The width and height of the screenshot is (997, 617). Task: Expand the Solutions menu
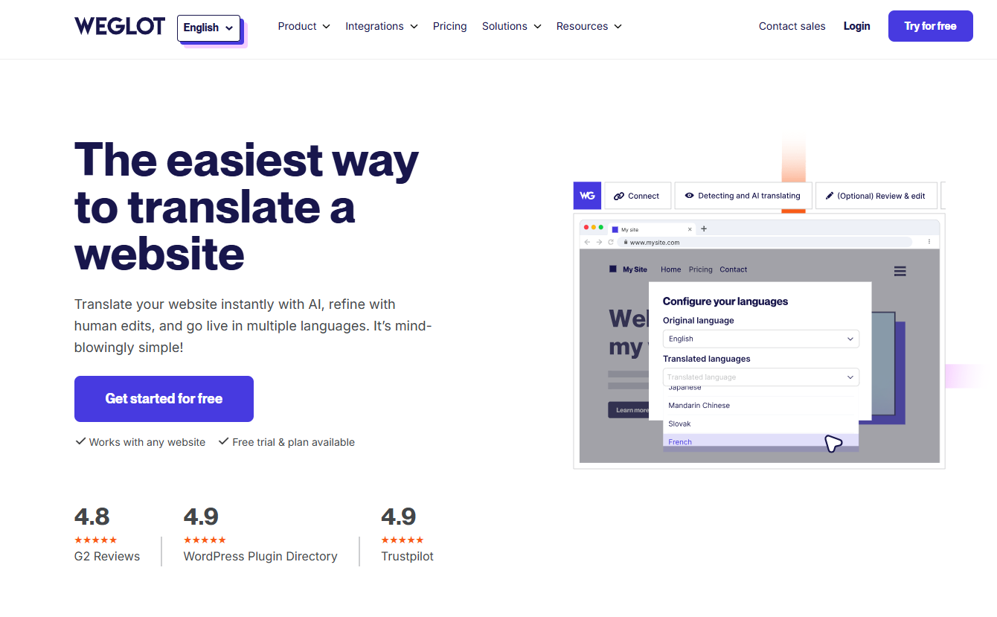click(512, 26)
